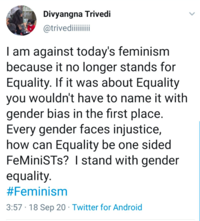Viewport: 200px width, 221px height.
Task: Select the 3:57 timestamp
Action: [14, 208]
